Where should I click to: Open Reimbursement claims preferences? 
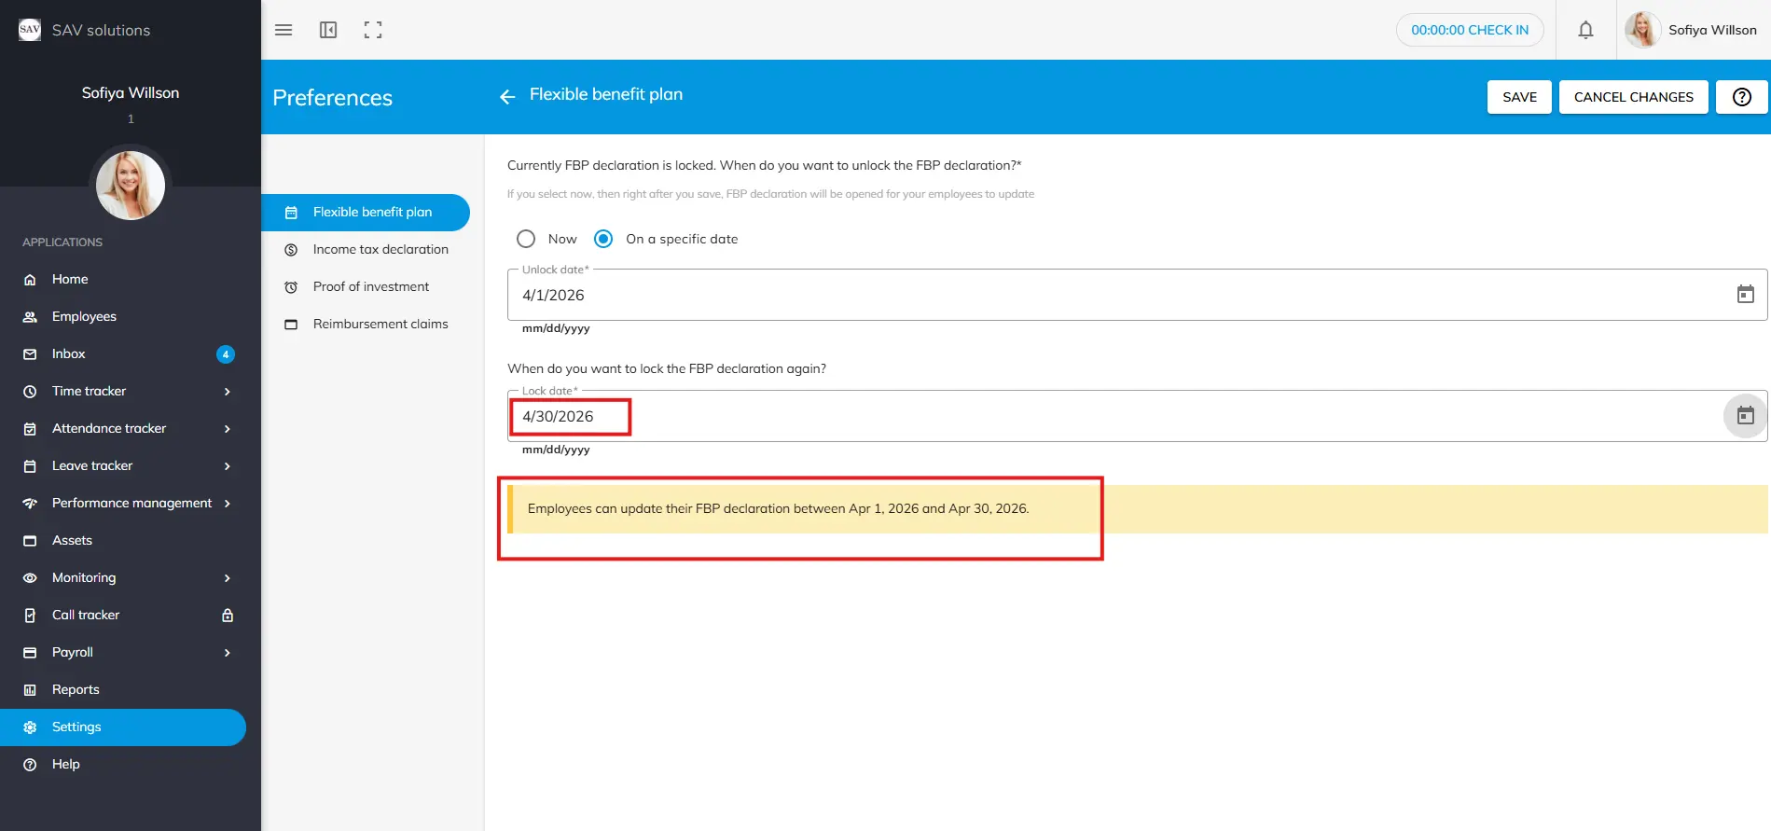pos(380,324)
